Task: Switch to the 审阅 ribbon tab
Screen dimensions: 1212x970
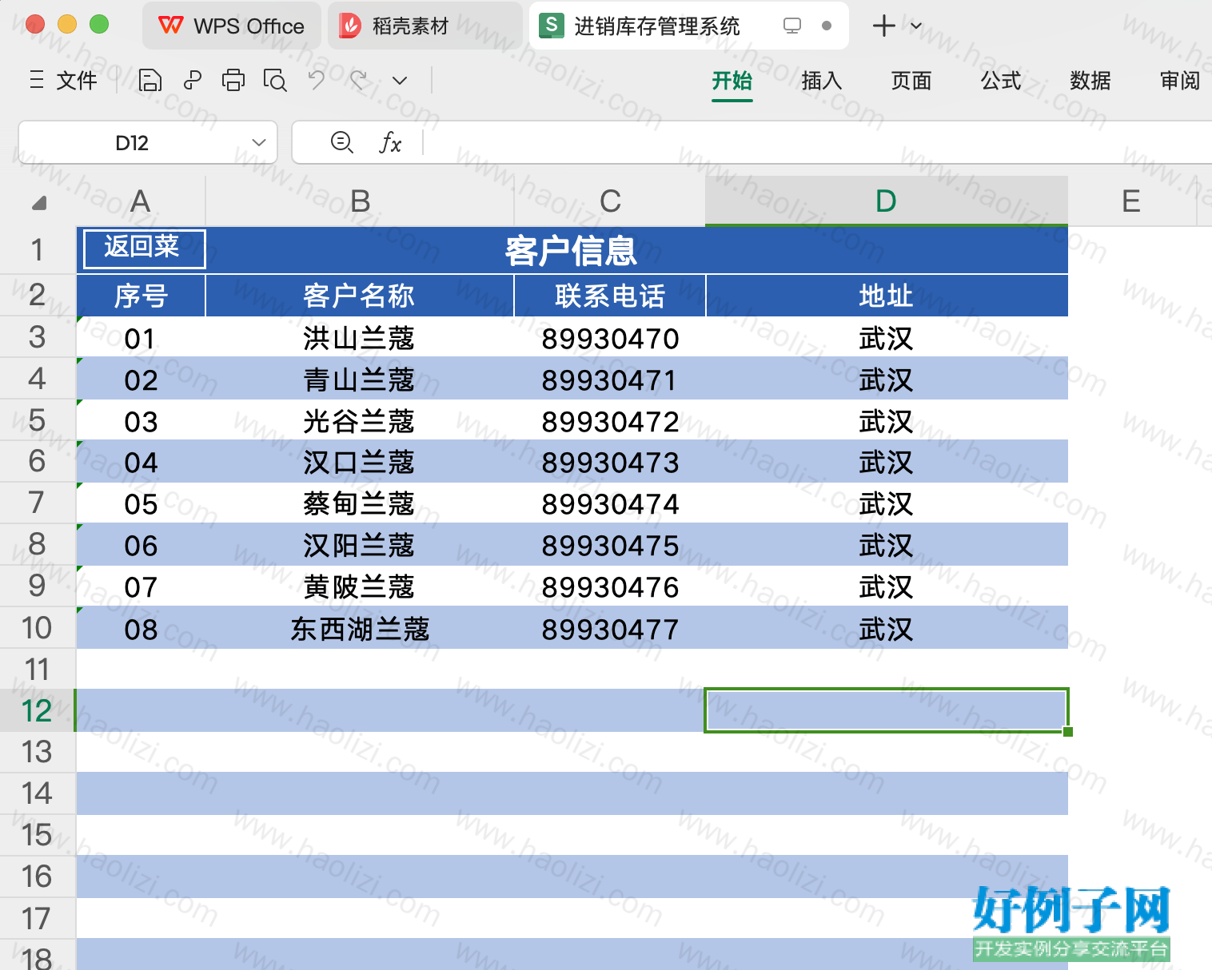Action: coord(1180,81)
